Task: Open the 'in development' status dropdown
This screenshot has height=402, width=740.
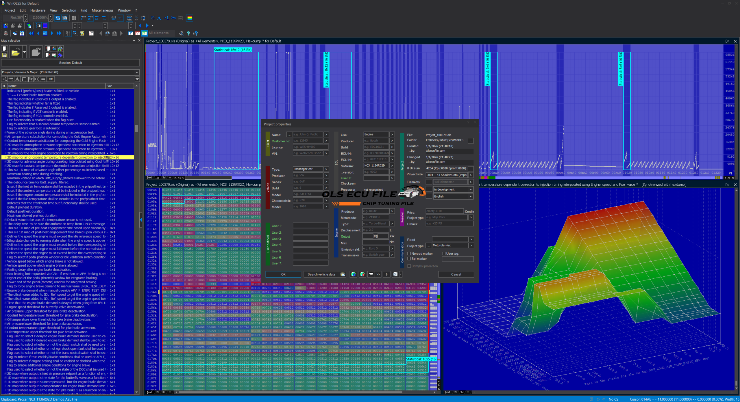Action: click(453, 189)
